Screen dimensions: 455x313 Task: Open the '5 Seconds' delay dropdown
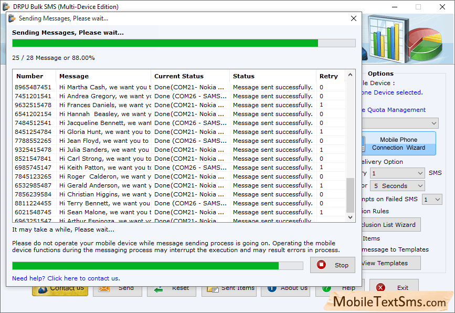pos(397,186)
